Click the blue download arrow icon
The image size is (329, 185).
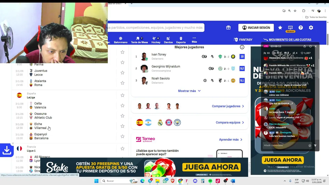tap(7, 150)
